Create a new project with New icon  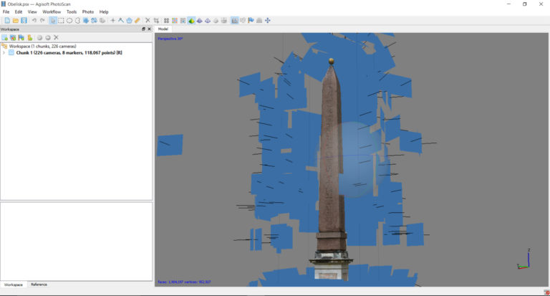pyautogui.click(x=7, y=20)
